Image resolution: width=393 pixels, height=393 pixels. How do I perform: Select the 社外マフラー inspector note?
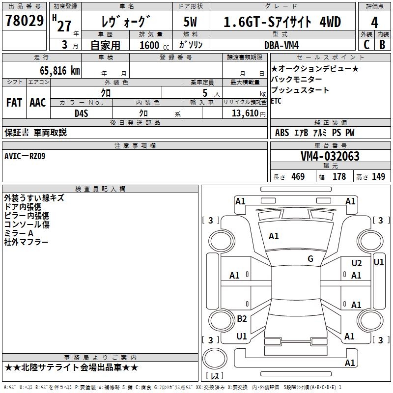click(26, 242)
